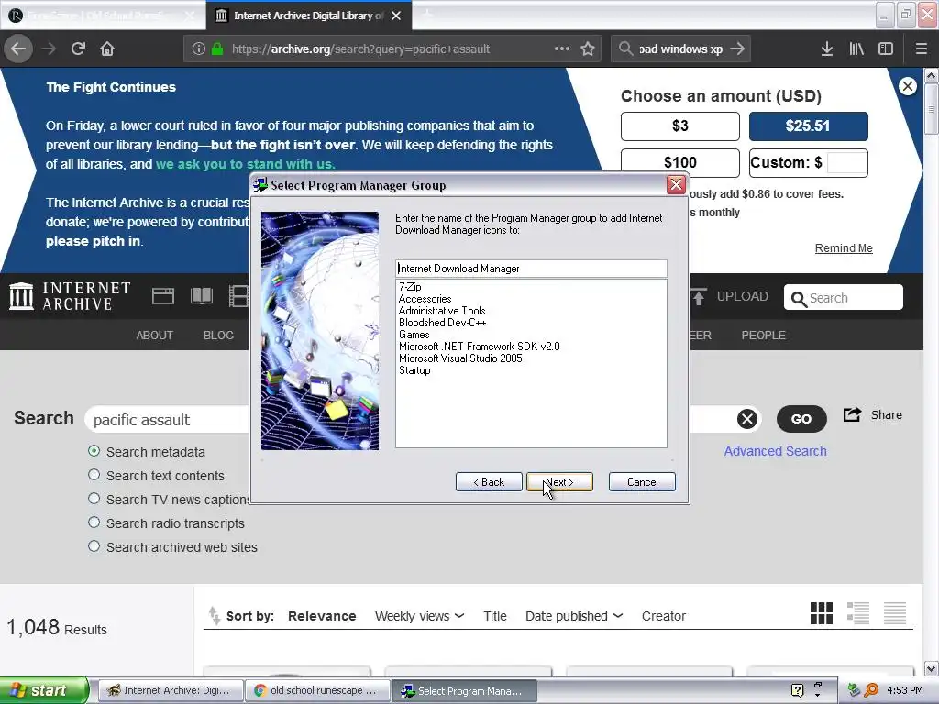The image size is (939, 704).
Task: Cancel the Internet Download Manager setup
Action: click(x=642, y=482)
